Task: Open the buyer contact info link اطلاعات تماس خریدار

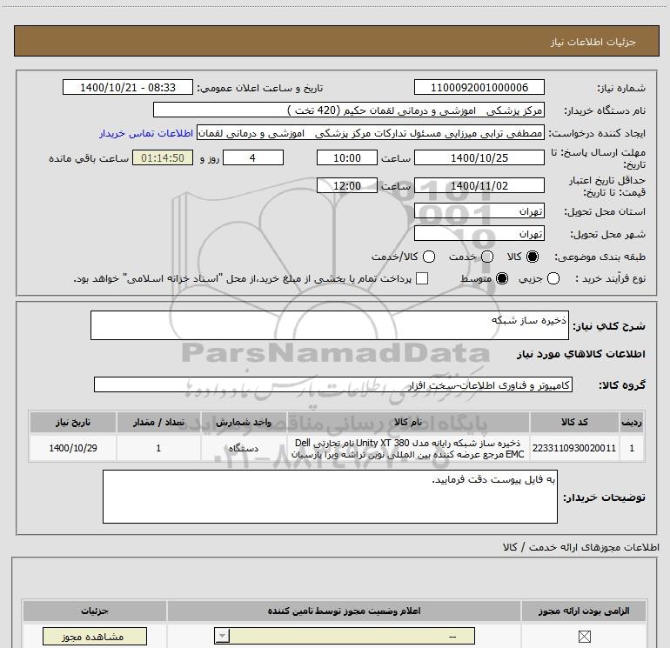Action: tap(146, 133)
